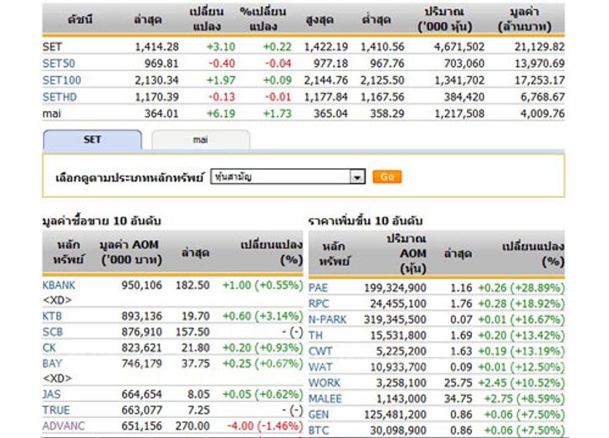The height and width of the screenshot is (438, 609).
Task: Click the SET row label in index table
Action: [x=52, y=47]
